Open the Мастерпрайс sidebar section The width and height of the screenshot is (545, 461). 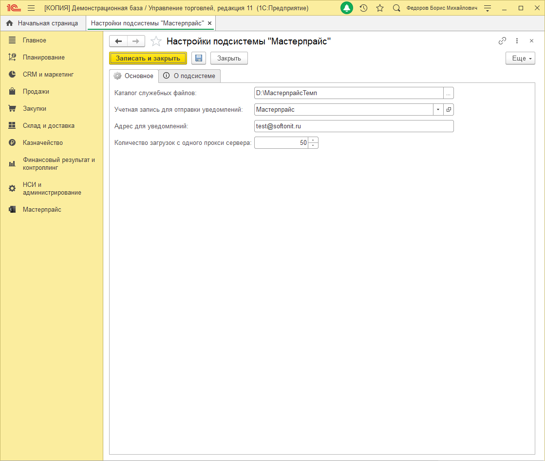[42, 210]
